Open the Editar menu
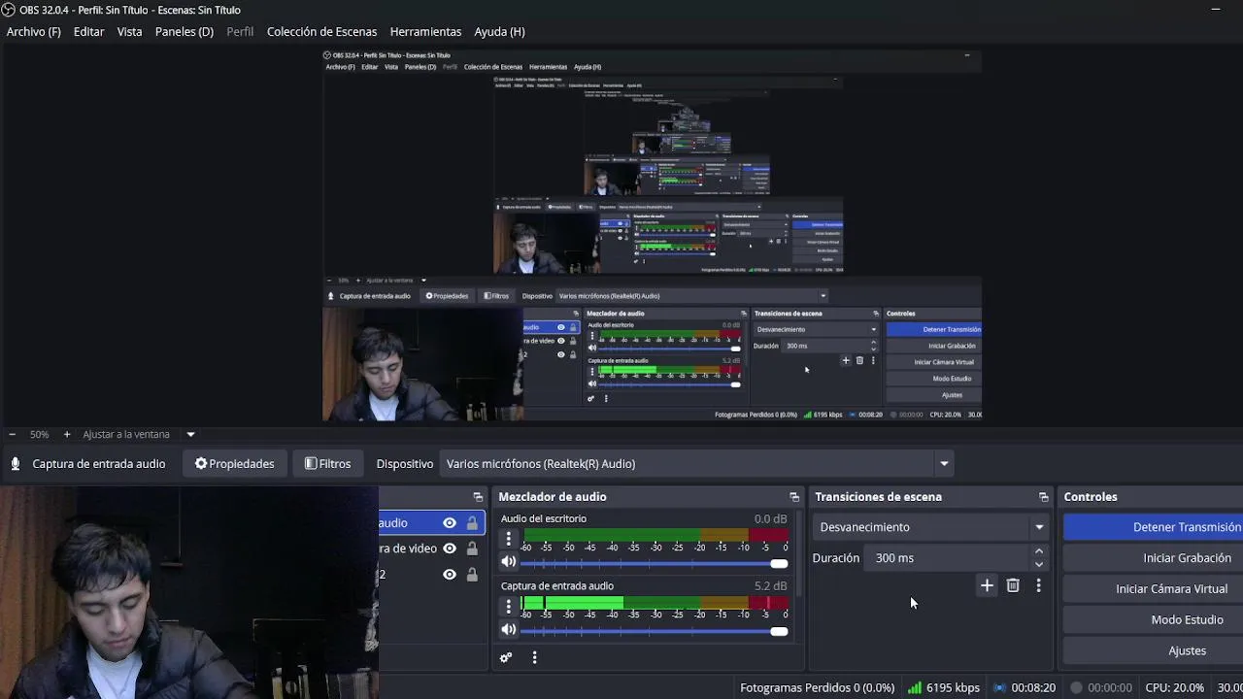Screen dimensions: 1243x699 [x=88, y=31]
